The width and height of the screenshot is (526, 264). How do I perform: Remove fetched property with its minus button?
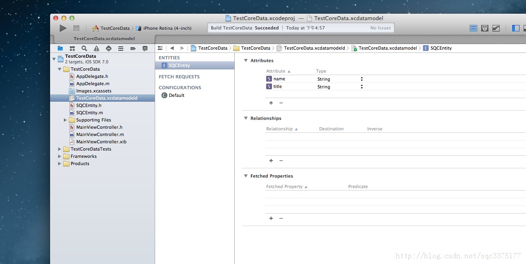point(281,218)
